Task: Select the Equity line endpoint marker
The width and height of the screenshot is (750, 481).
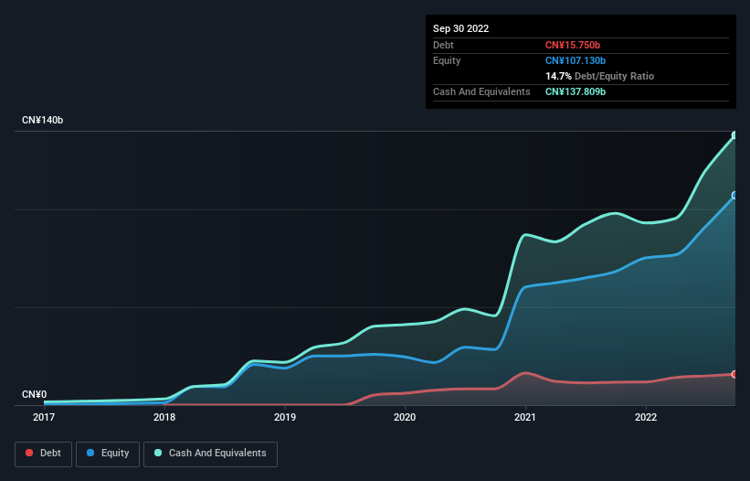Action: pyautogui.click(x=734, y=196)
